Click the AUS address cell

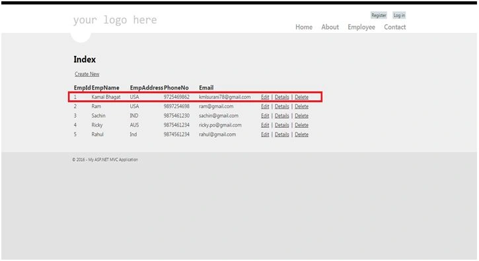tap(134, 125)
